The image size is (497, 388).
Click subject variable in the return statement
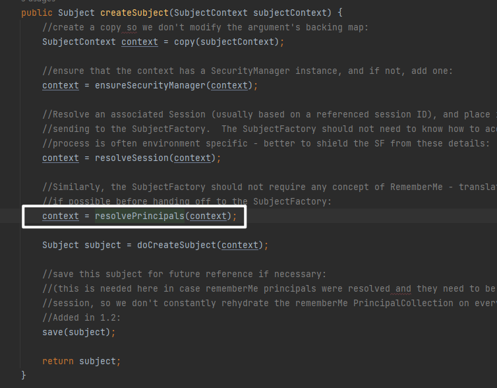click(98, 361)
